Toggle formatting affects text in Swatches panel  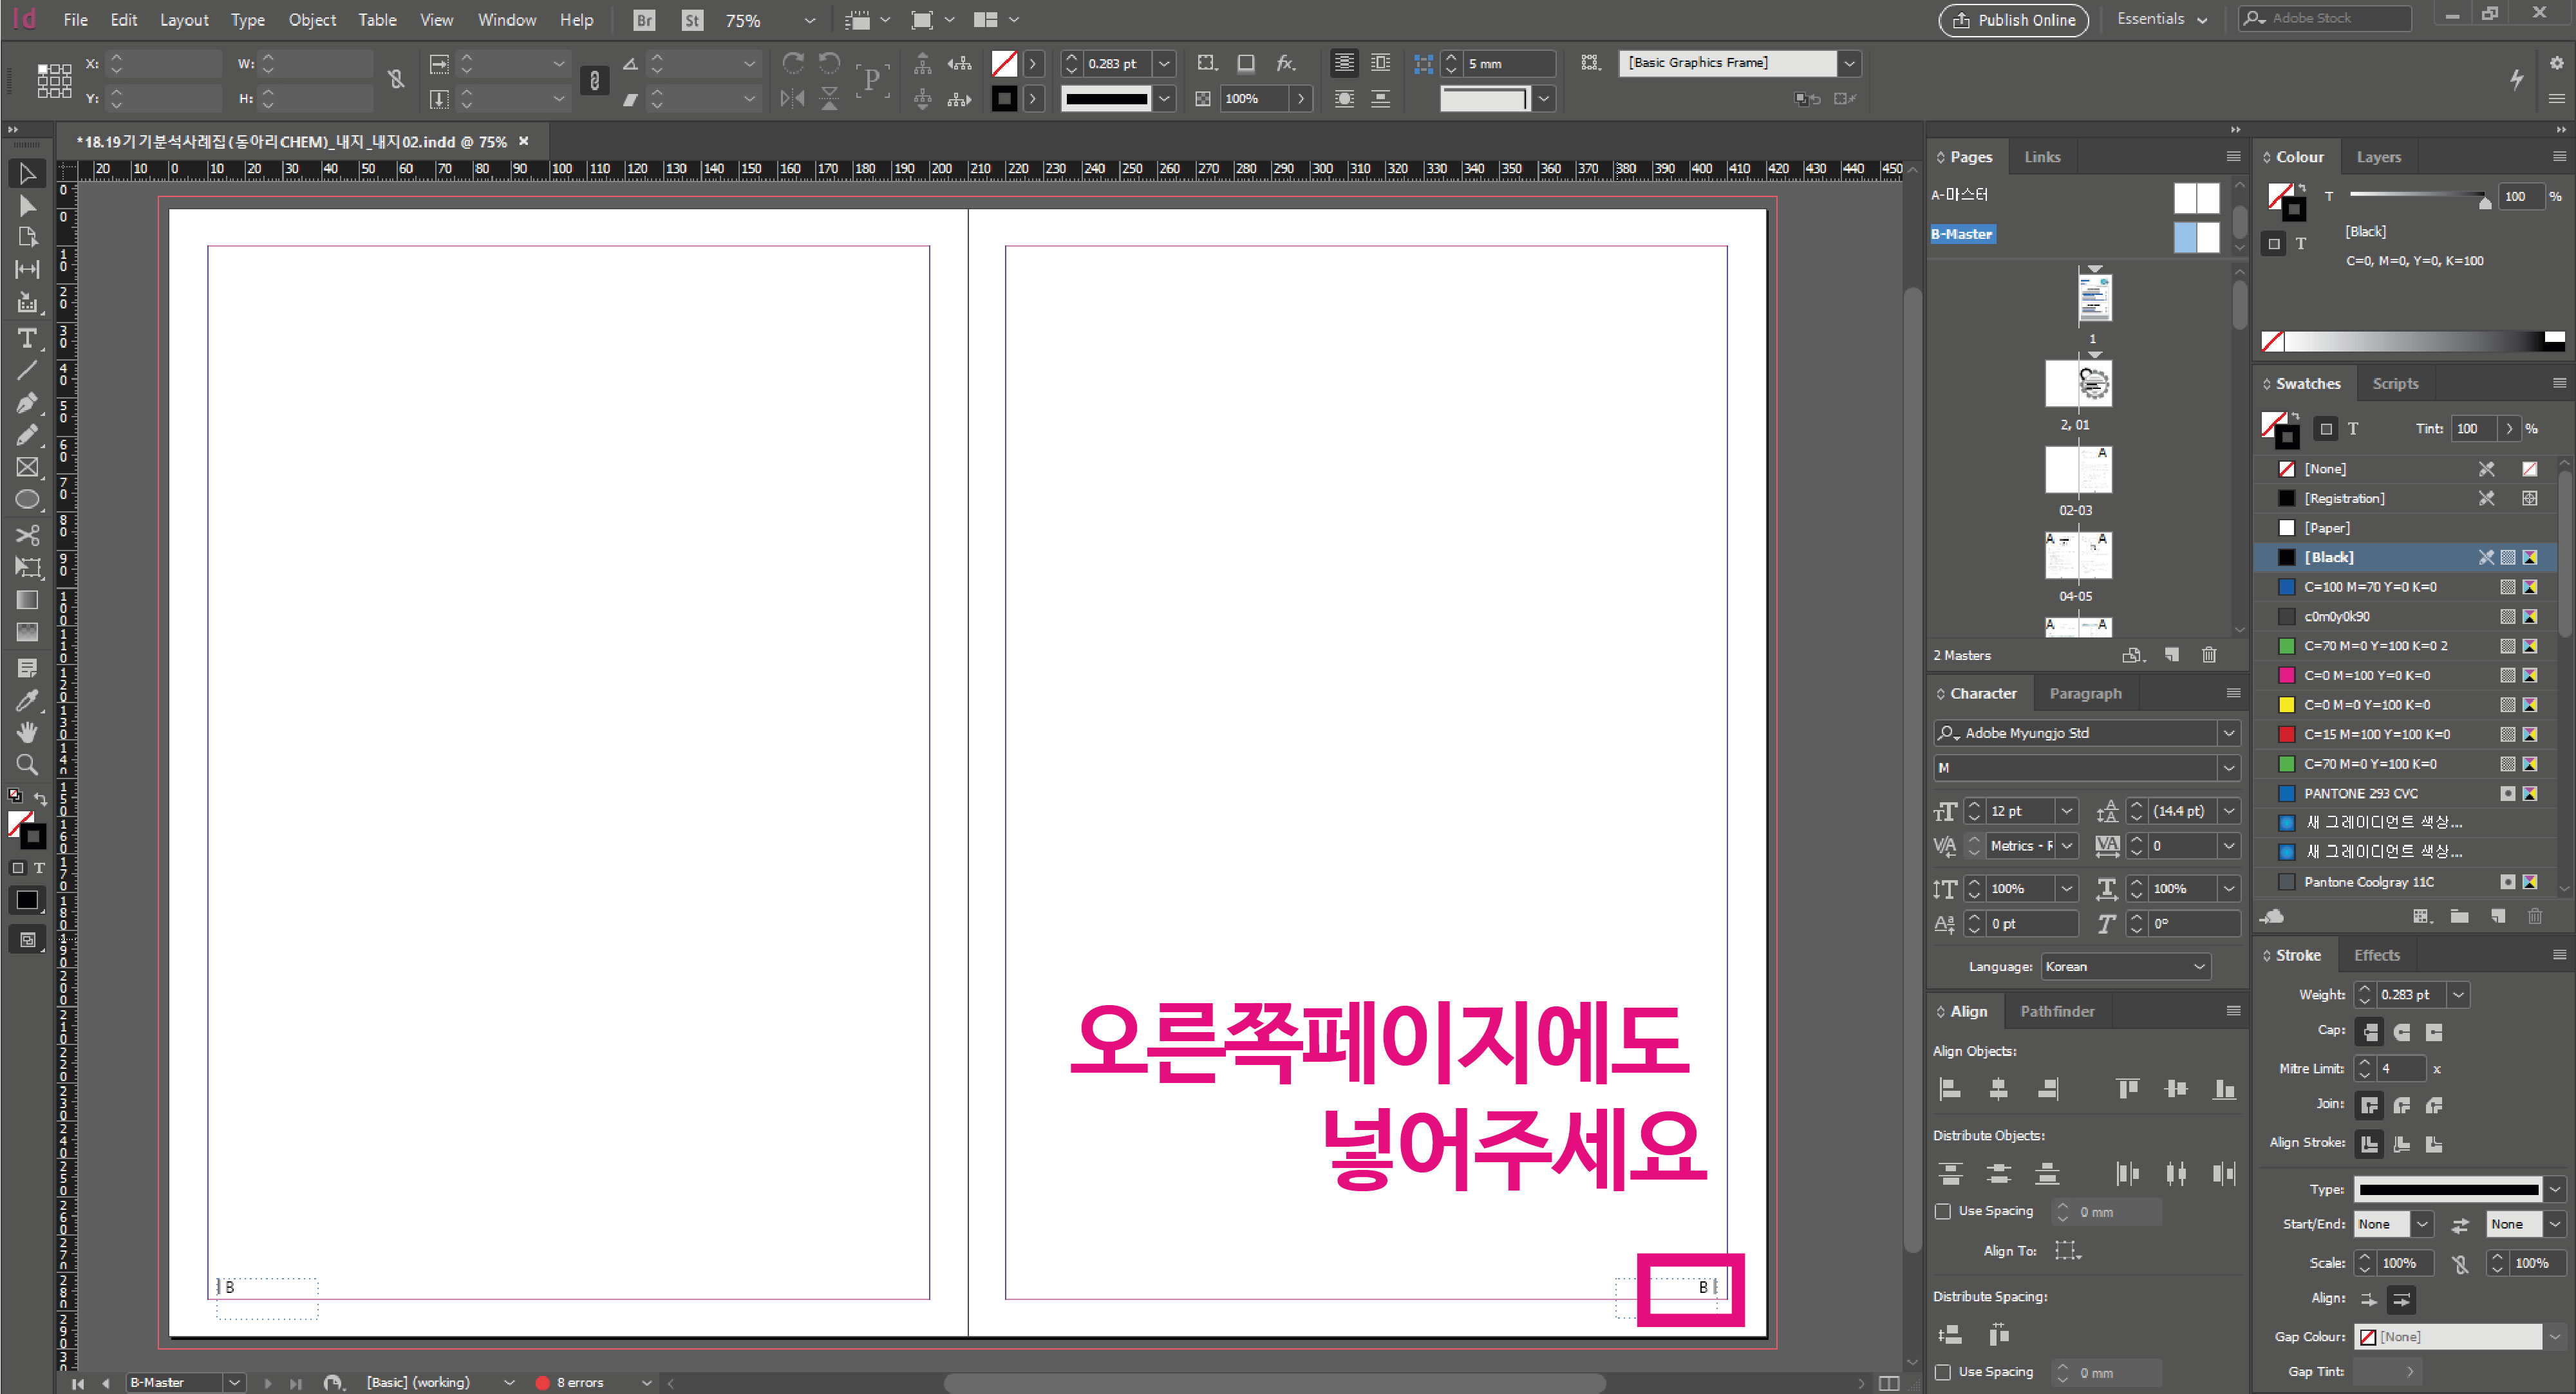tap(2353, 428)
